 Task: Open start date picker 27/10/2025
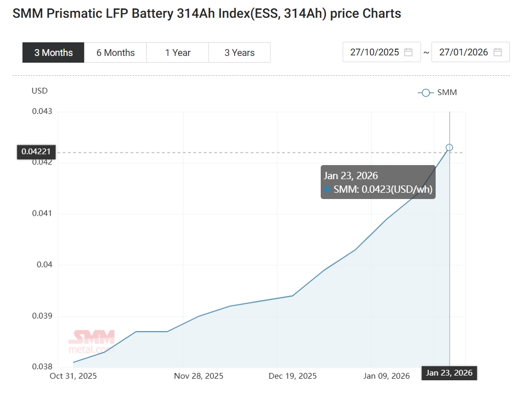375,52
